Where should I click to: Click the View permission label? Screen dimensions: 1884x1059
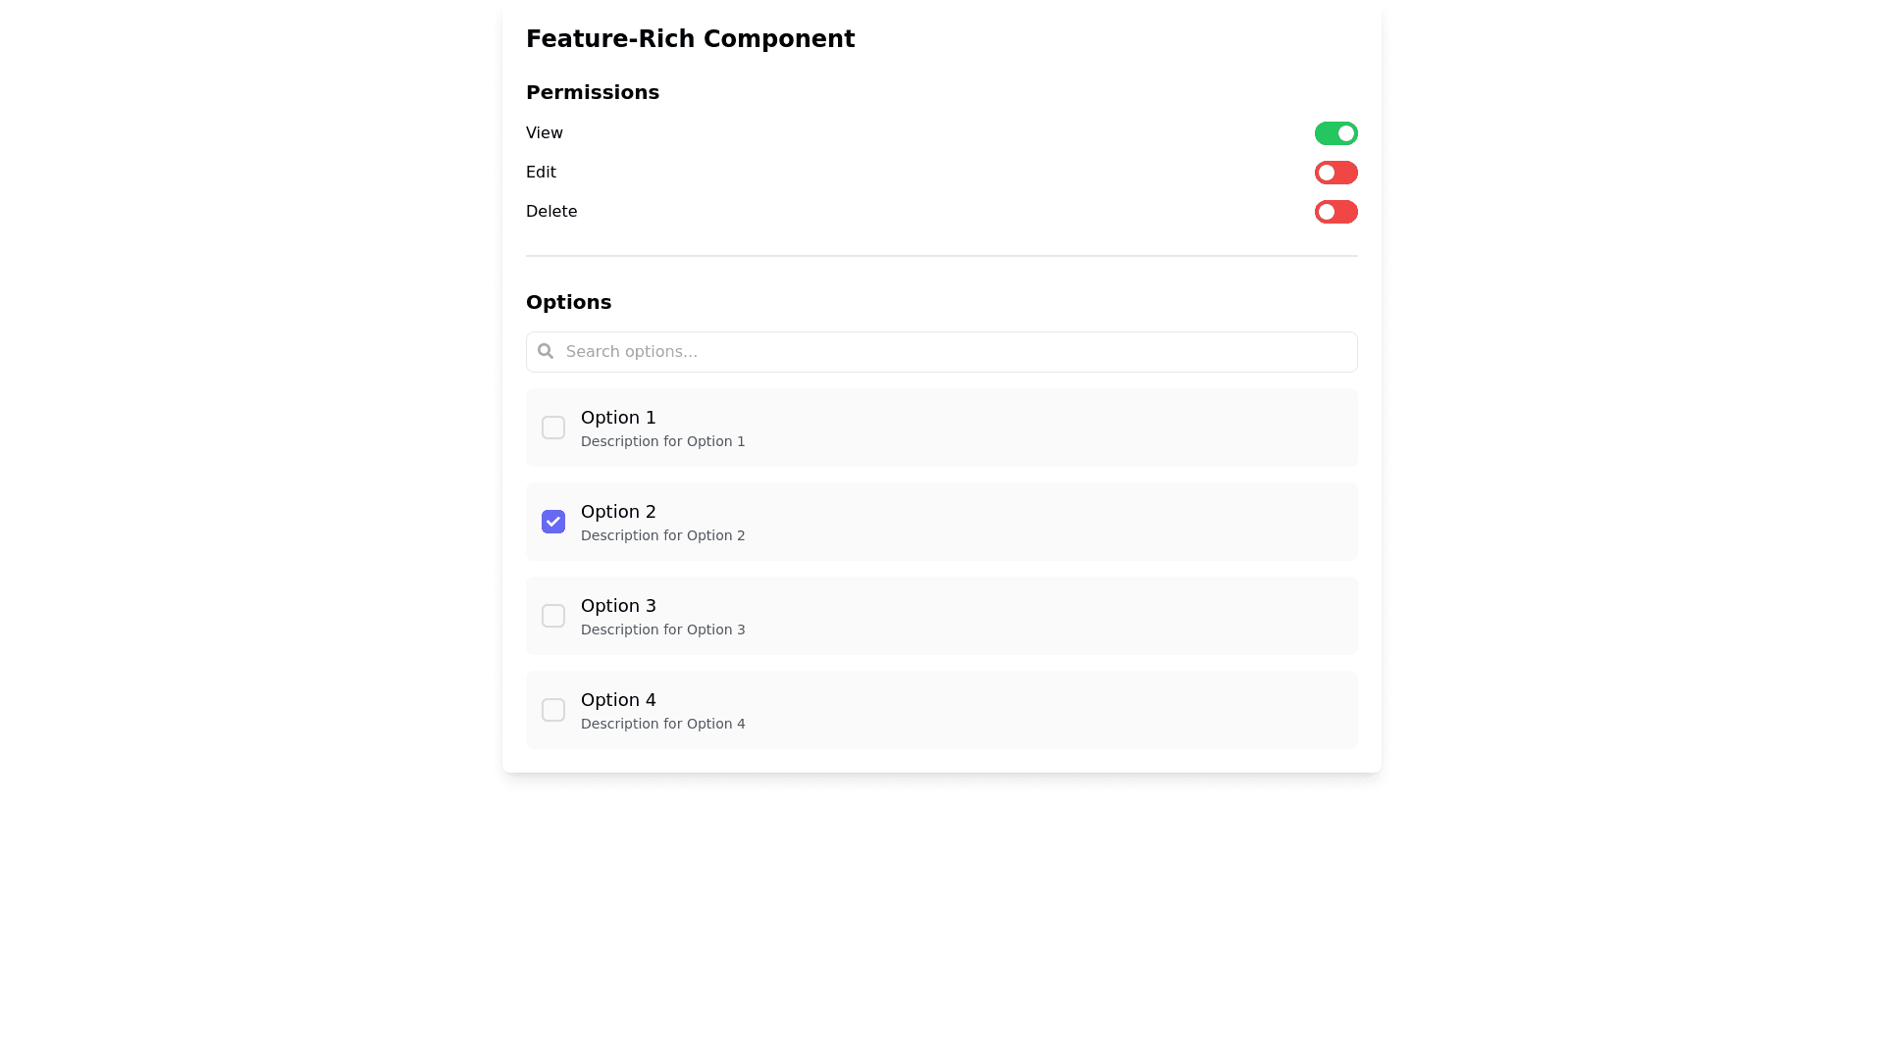(x=545, y=133)
